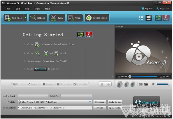Image resolution: width=173 pixels, height=119 pixels.
Task: Open Preferences from the toolbar
Action: 97,18
